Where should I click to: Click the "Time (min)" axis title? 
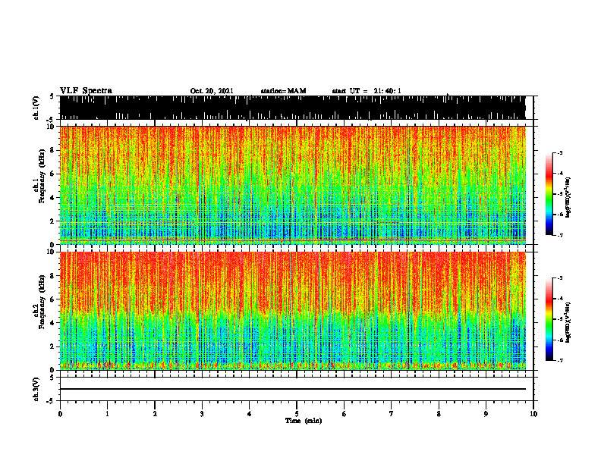304,421
